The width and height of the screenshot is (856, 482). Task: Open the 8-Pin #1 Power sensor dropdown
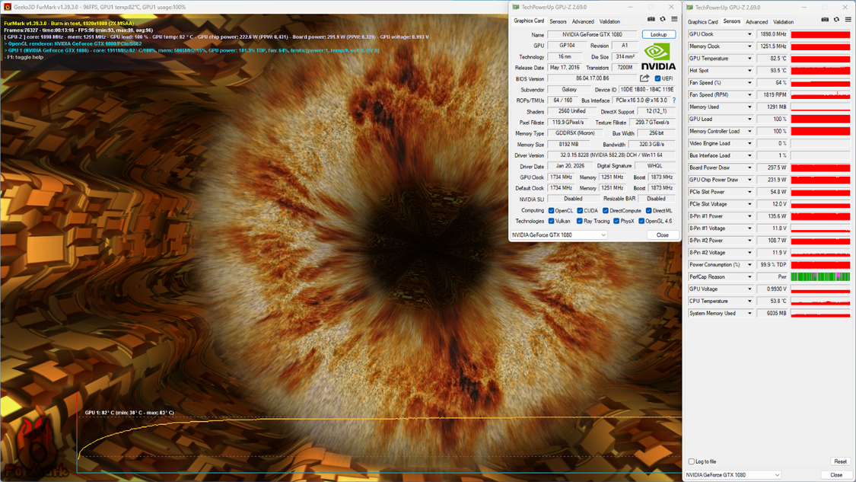(749, 216)
